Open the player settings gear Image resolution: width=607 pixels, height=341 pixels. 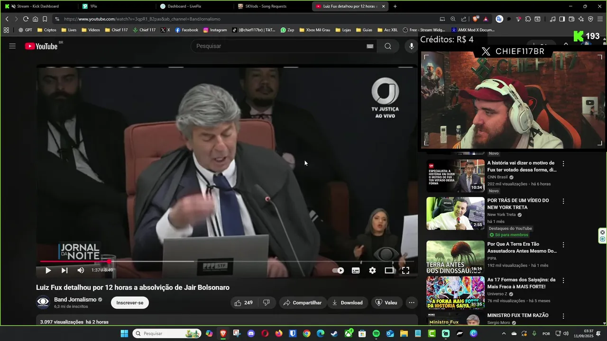pyautogui.click(x=372, y=270)
